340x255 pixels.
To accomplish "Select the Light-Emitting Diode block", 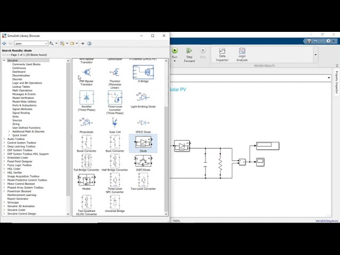I will 143,100.
